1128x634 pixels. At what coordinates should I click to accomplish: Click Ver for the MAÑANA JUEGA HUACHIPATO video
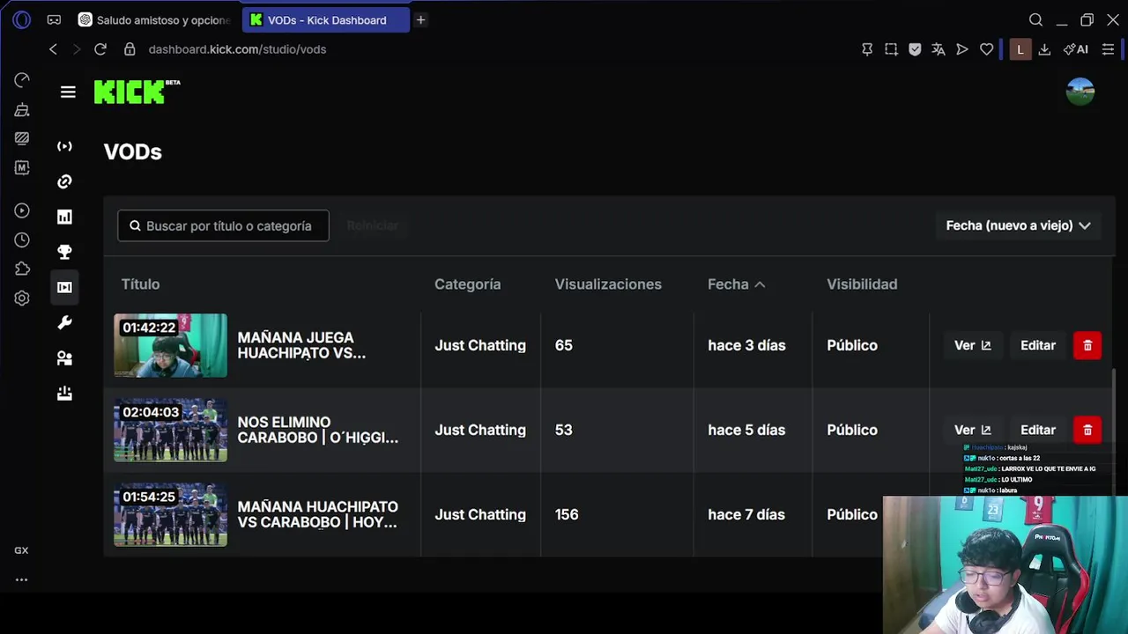pyautogui.click(x=972, y=345)
